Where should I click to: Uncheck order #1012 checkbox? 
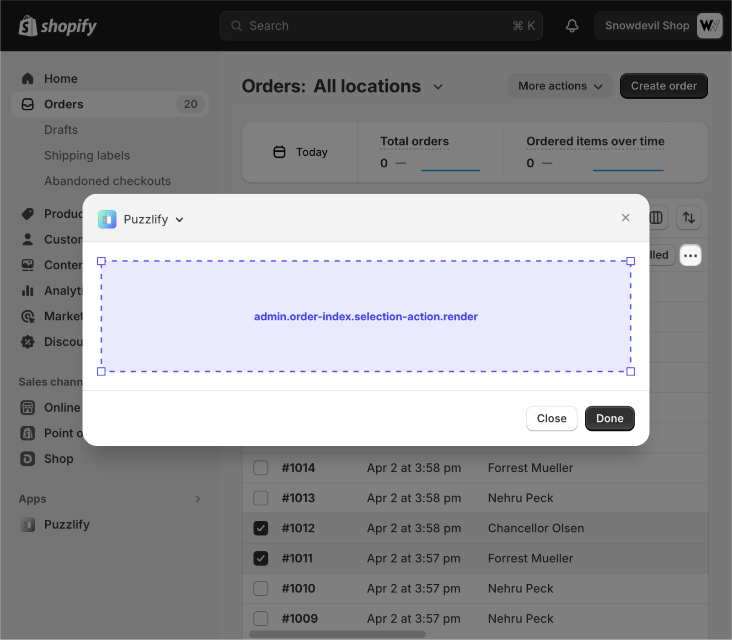pos(261,528)
